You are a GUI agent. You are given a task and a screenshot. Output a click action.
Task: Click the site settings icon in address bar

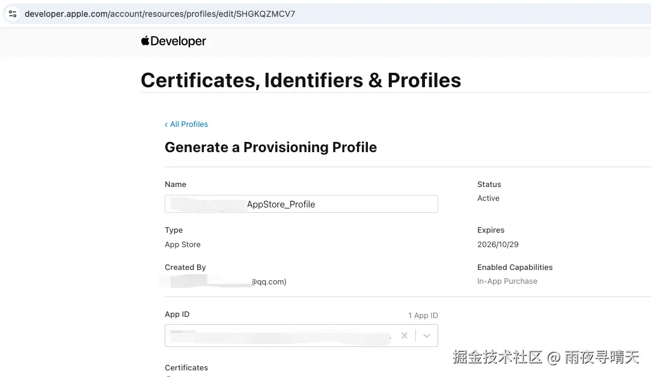tap(13, 14)
